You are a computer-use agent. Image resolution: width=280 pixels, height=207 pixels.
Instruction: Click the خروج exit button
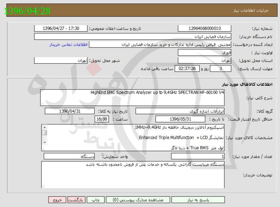pos(57,200)
